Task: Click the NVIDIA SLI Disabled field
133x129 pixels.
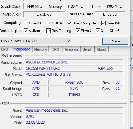Action: click(44, 14)
